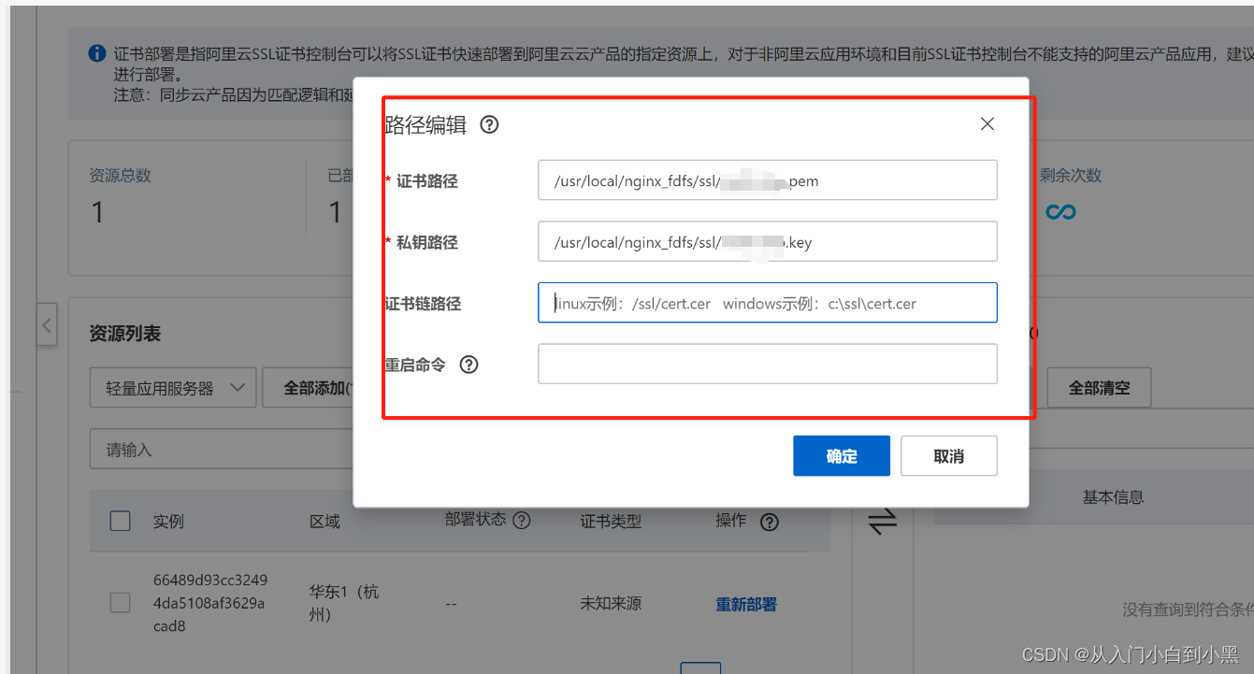Screen dimensions: 1254x674
Task: Click the 请输入 search field
Action: [223, 450]
